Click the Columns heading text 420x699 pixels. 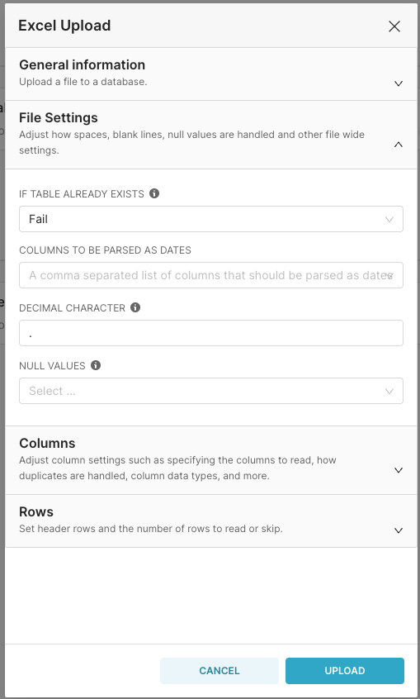[47, 443]
